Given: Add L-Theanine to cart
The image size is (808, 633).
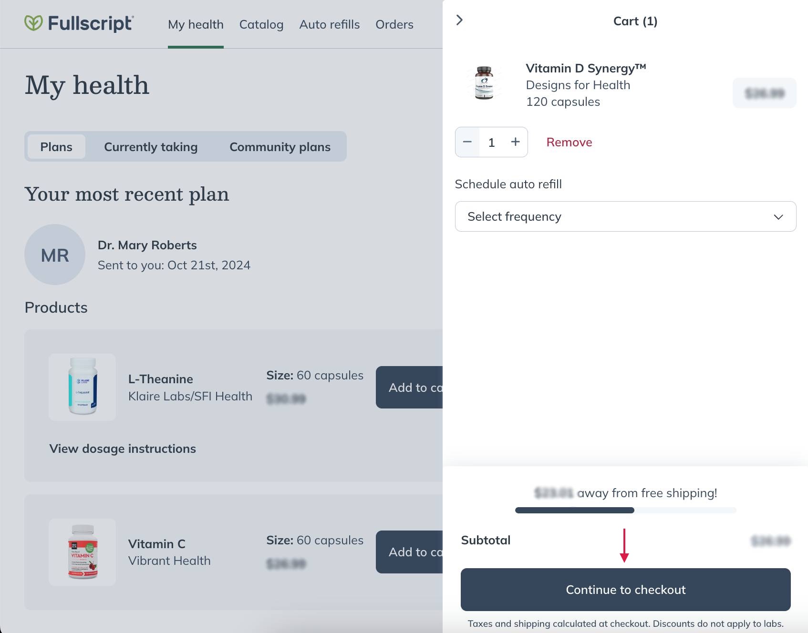Looking at the screenshot, I should pos(409,388).
